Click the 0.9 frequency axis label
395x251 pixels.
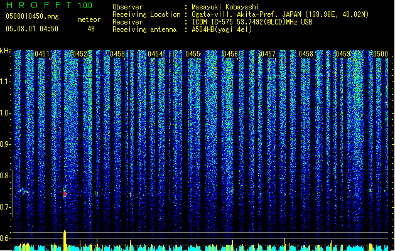click(x=5, y=144)
